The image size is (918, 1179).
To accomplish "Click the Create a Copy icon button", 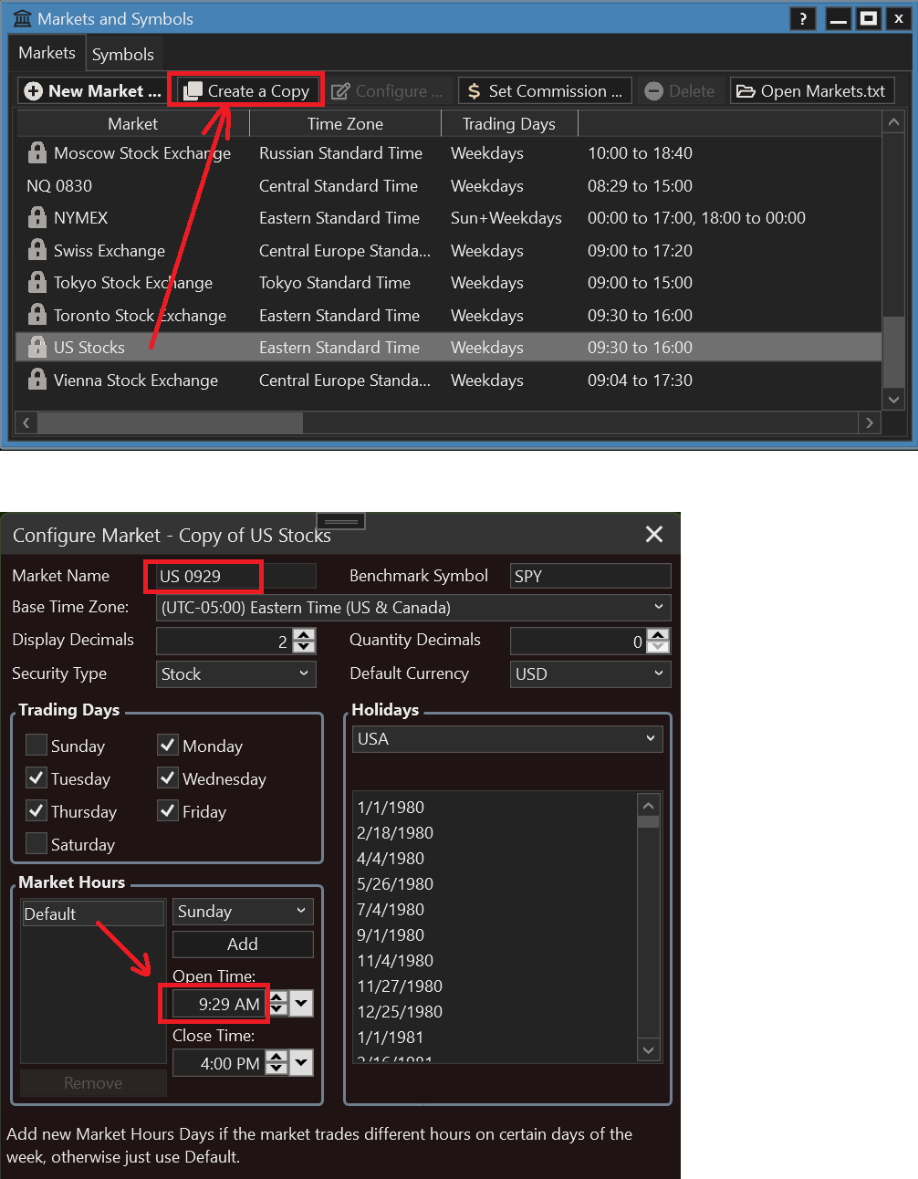I will 193,91.
